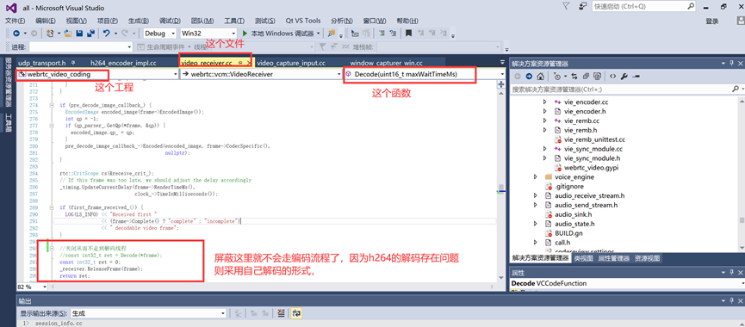Click the Open File folder icon
745x327 pixels.
68,34
